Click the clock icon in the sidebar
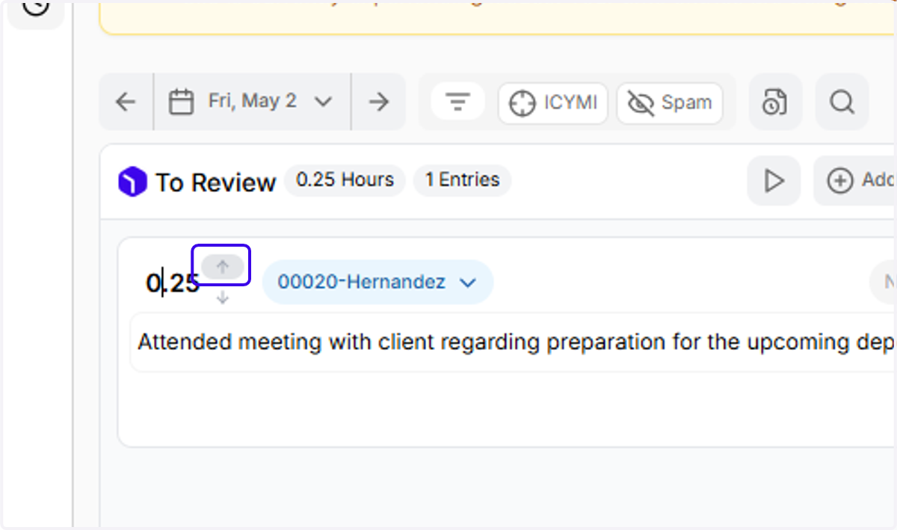897x530 pixels. pyautogui.click(x=36, y=9)
